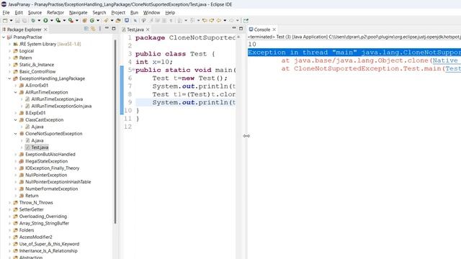Go Back with yellow left arrow

[219, 21]
